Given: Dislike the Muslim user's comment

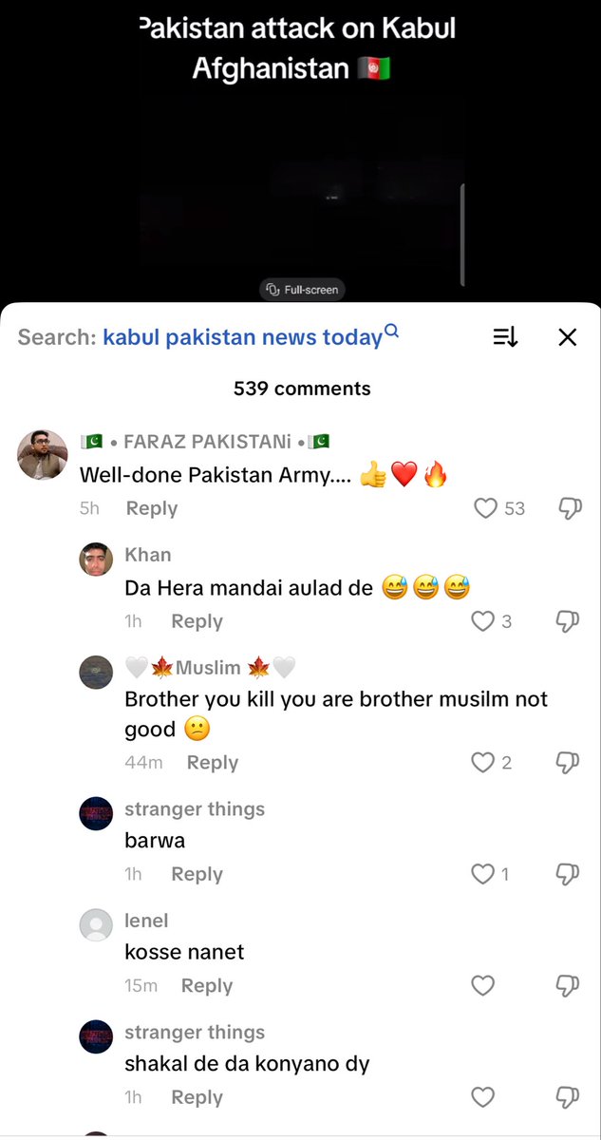Looking at the screenshot, I should 569,762.
